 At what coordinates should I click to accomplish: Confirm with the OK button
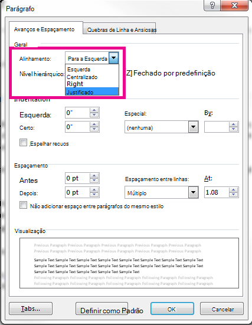click(x=172, y=308)
